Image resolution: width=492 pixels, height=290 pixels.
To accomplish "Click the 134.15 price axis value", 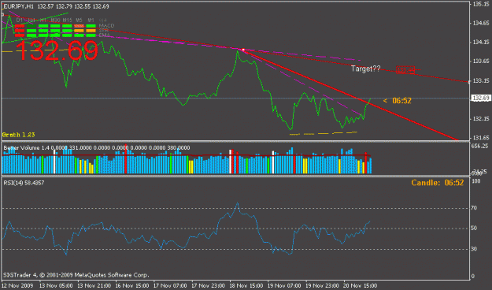I will point(481,42).
